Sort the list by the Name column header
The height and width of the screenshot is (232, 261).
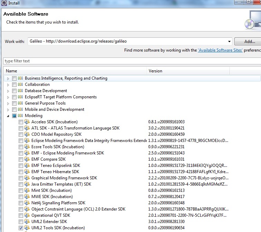(x=75, y=71)
